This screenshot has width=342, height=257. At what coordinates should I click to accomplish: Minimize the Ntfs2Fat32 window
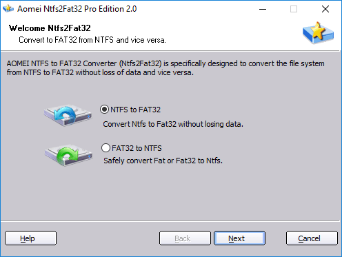click(x=263, y=9)
